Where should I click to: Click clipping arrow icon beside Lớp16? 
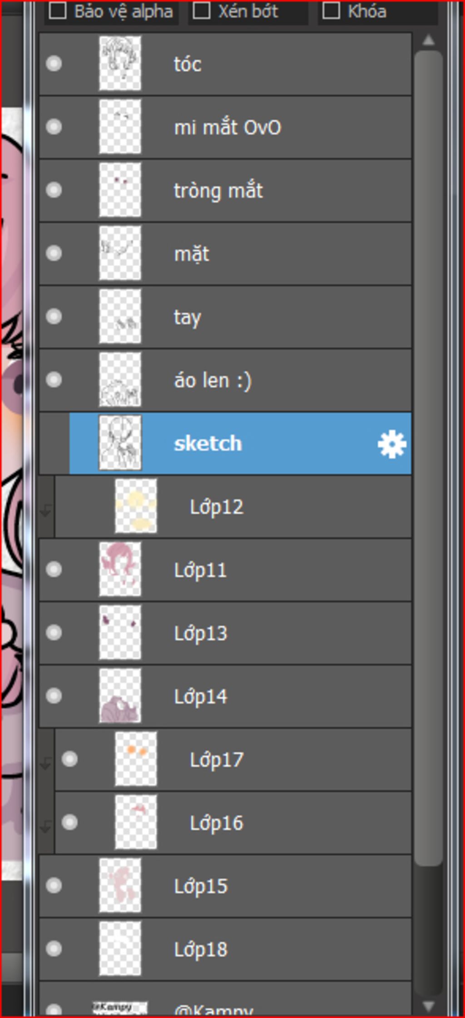tap(46, 826)
